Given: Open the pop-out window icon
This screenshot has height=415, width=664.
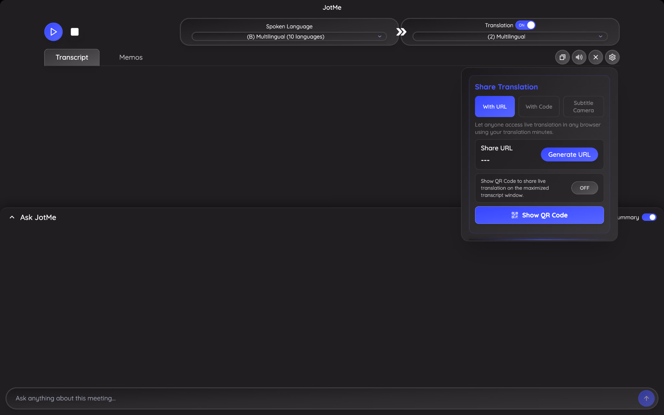Looking at the screenshot, I should pos(562,57).
